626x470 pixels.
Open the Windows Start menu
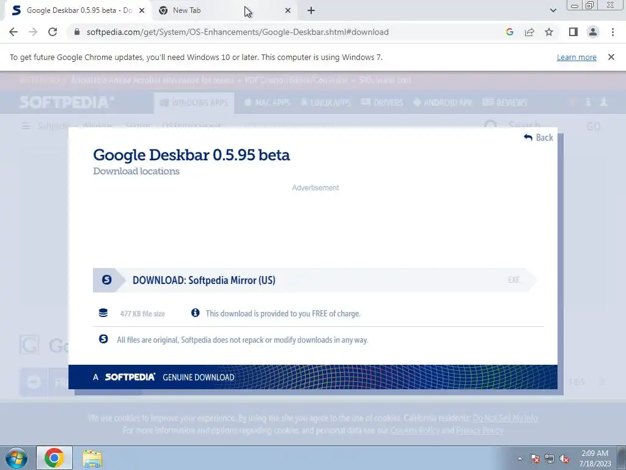[17, 458]
